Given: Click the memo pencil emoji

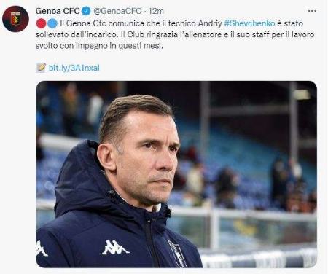Looking at the screenshot, I should pos(41,68).
